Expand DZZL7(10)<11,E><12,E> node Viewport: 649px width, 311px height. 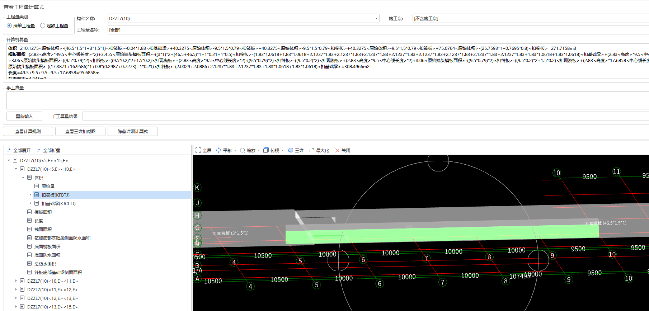[x=16, y=289]
